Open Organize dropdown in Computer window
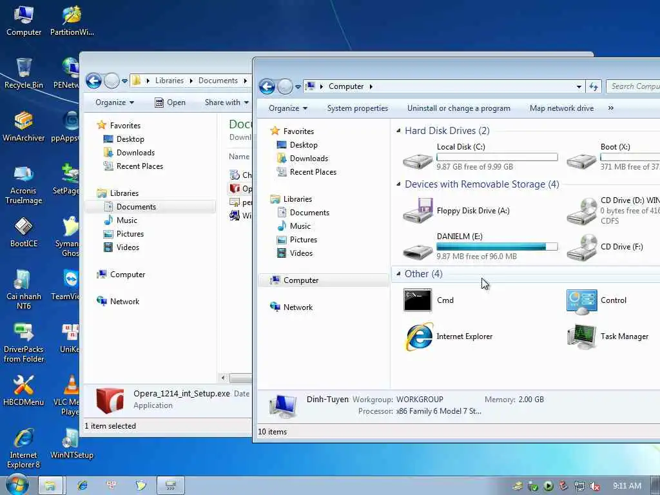This screenshot has height=495, width=660. pyautogui.click(x=288, y=108)
